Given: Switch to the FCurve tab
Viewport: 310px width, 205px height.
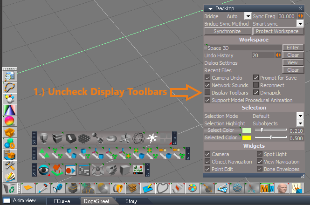Looking at the screenshot, I should tap(62, 201).
